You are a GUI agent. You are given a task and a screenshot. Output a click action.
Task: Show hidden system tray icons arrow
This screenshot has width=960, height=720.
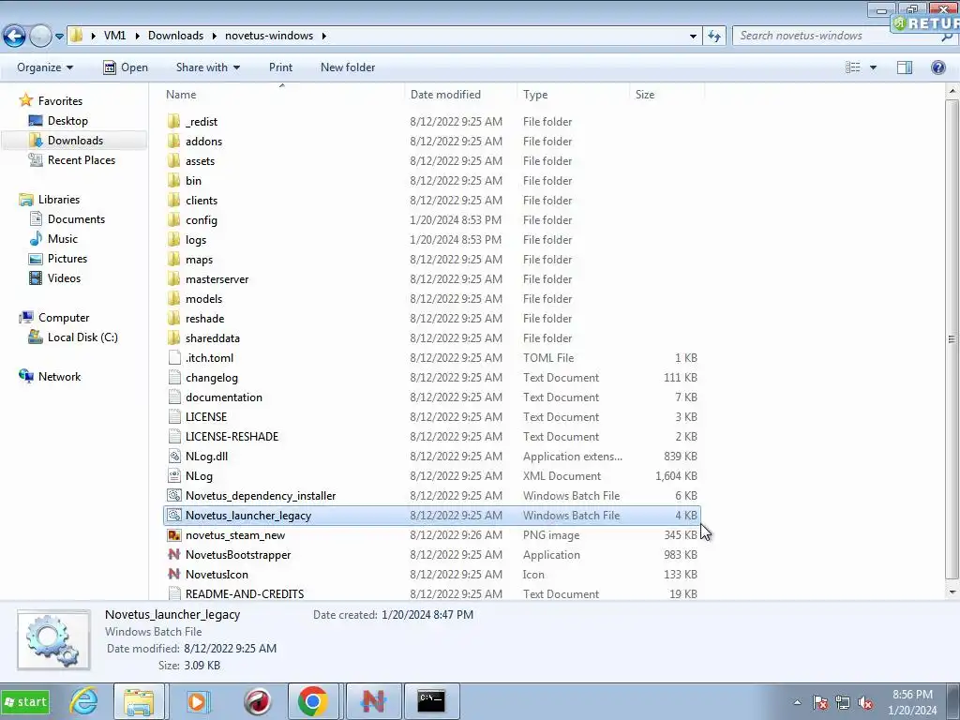tap(797, 702)
